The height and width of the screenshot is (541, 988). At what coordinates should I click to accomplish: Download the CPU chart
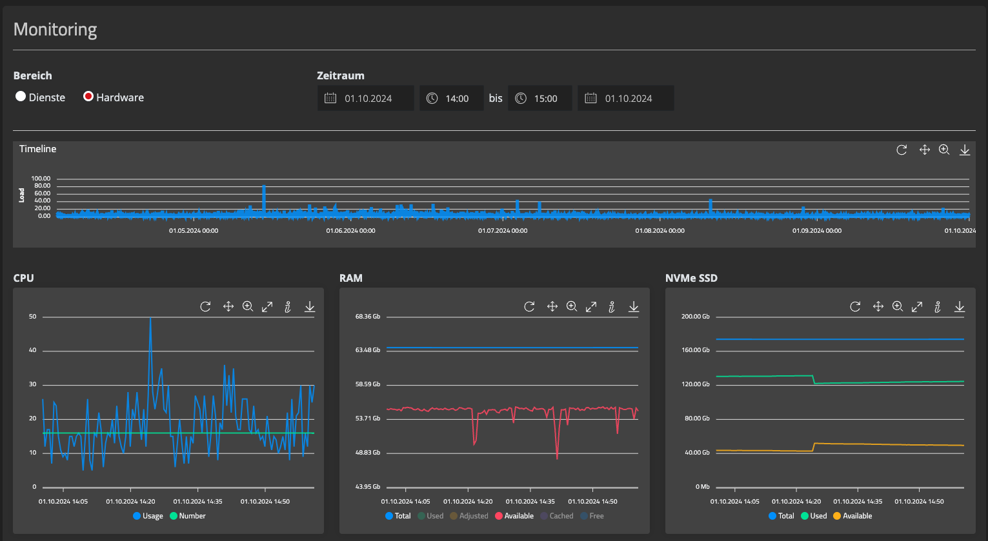310,306
